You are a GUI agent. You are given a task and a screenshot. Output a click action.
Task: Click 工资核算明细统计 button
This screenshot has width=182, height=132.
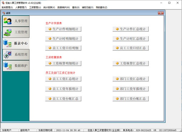point(63,64)
